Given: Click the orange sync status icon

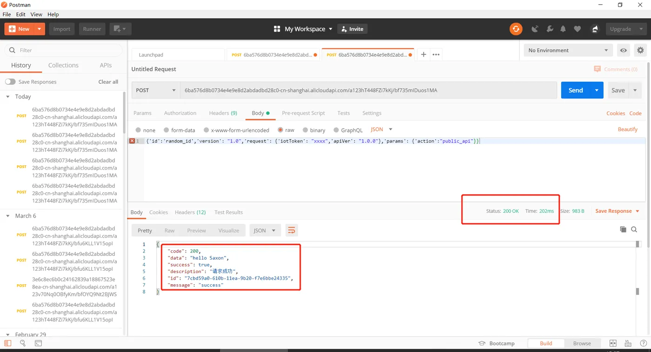Looking at the screenshot, I should coord(516,29).
